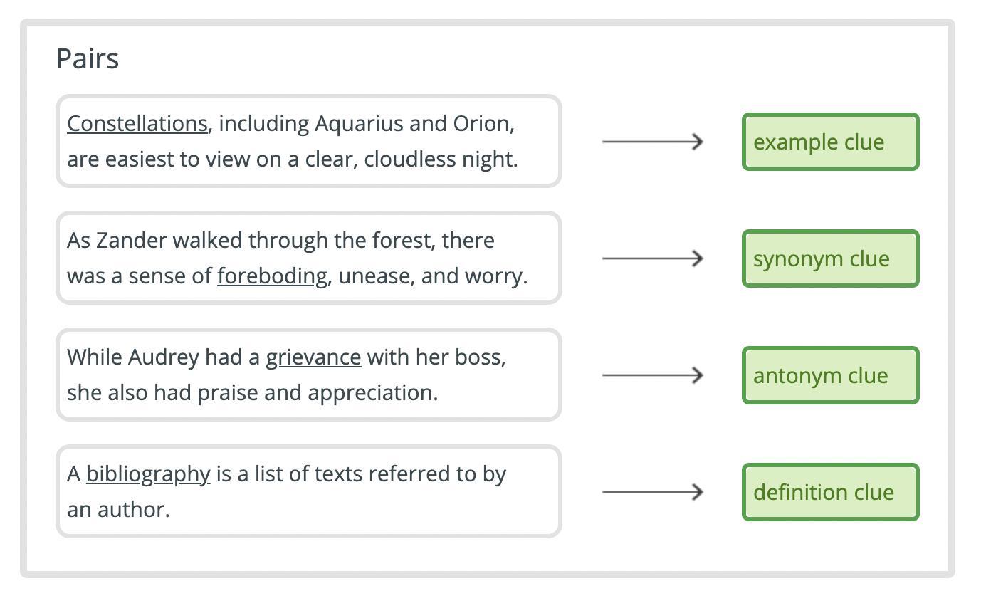Click the Pairs heading
981x591 pixels.
pyautogui.click(x=88, y=58)
